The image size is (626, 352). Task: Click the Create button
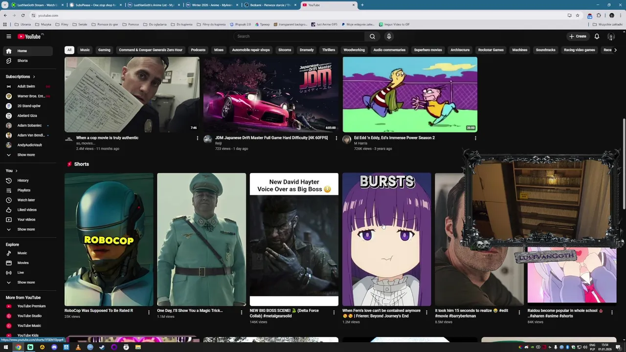point(578,36)
